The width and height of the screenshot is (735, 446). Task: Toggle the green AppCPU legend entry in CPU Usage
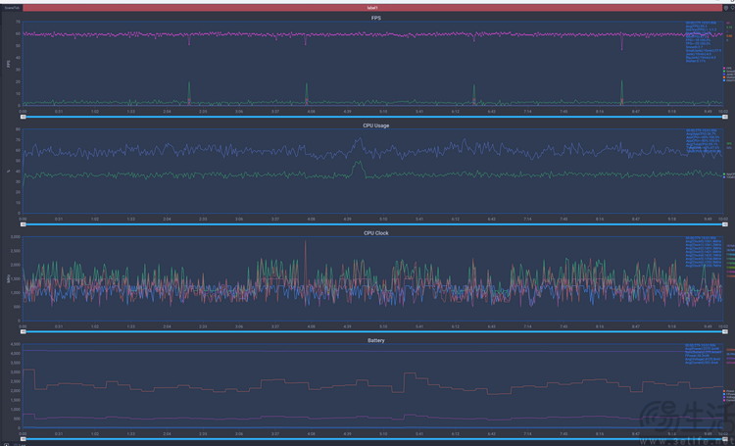click(x=728, y=174)
